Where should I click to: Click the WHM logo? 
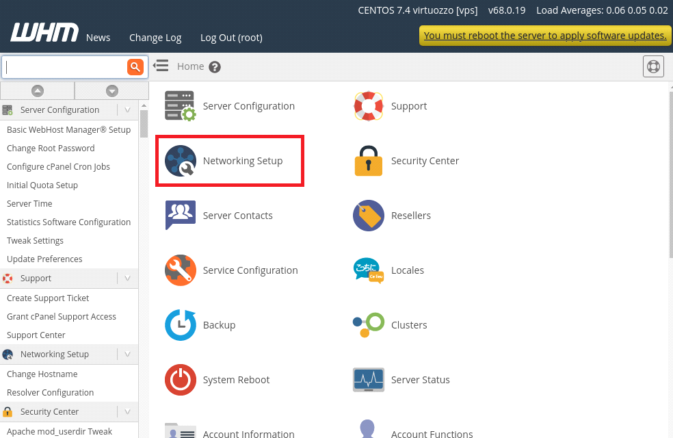44,33
